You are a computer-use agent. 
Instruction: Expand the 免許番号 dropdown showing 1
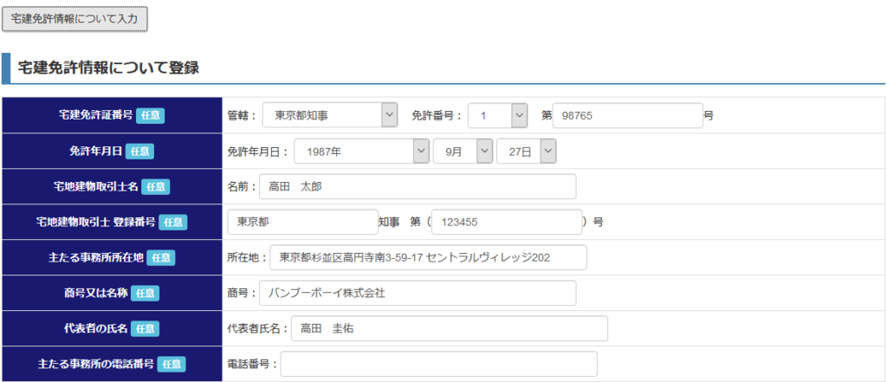pyautogui.click(x=498, y=115)
